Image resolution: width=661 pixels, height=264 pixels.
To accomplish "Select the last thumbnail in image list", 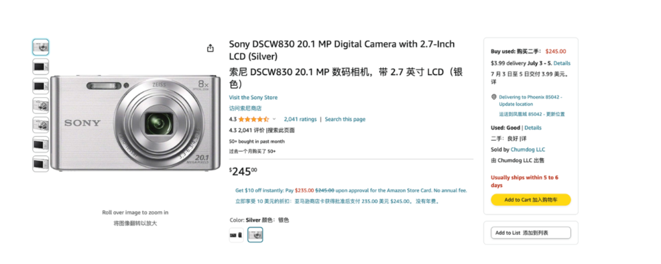I will tap(41, 163).
